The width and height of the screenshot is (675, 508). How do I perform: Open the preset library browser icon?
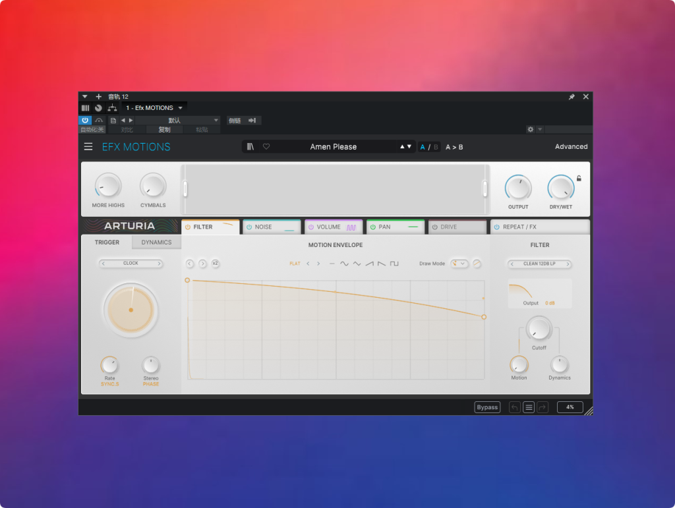tap(250, 147)
